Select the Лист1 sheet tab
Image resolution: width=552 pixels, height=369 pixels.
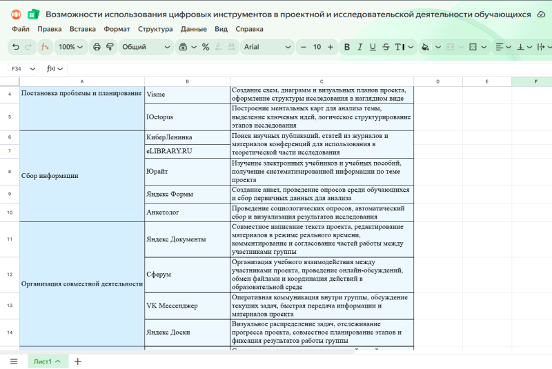point(48,361)
